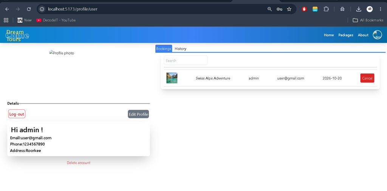Click the Swiss Alps Adventure package name
This screenshot has width=387, height=191.
click(x=213, y=78)
